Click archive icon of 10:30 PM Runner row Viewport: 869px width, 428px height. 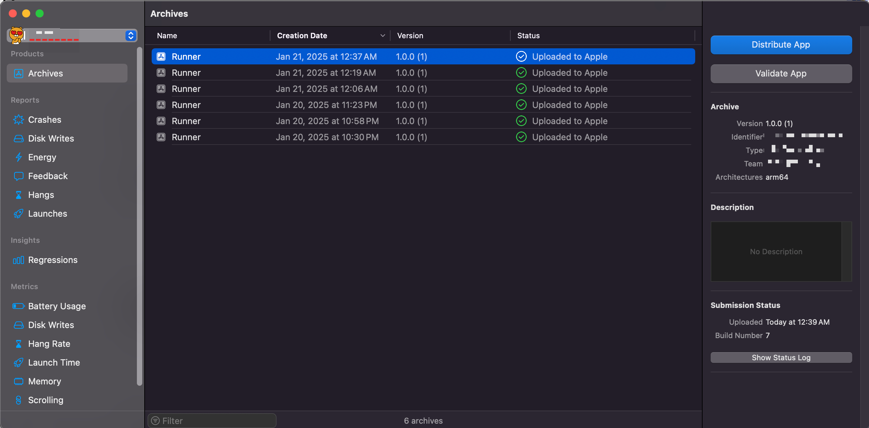point(161,137)
